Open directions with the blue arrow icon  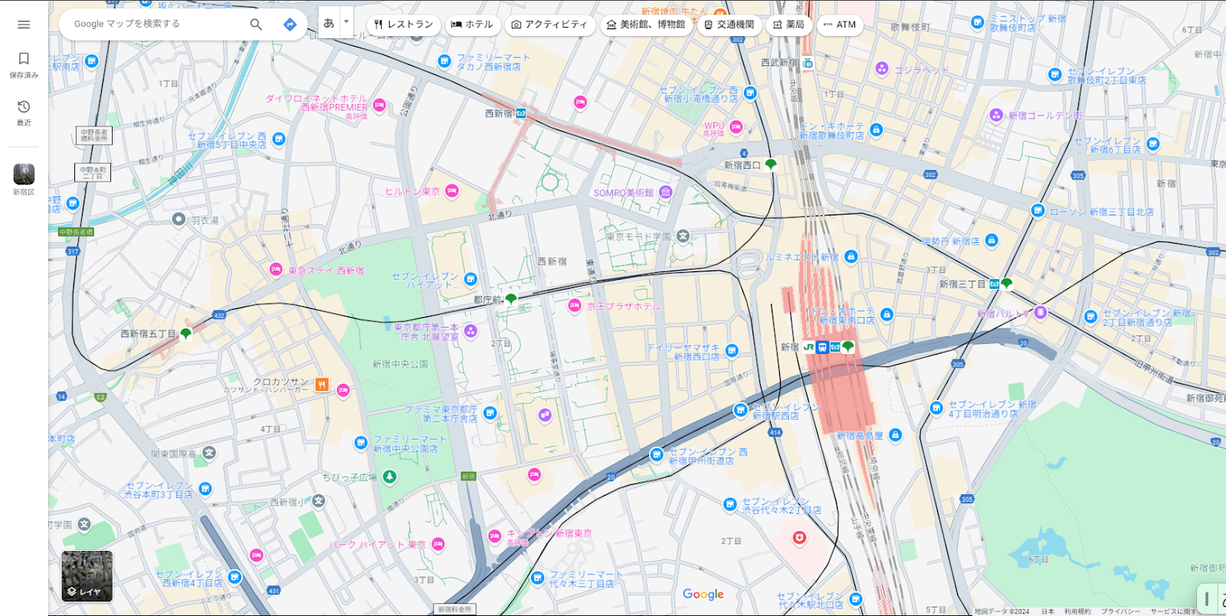pyautogui.click(x=290, y=25)
